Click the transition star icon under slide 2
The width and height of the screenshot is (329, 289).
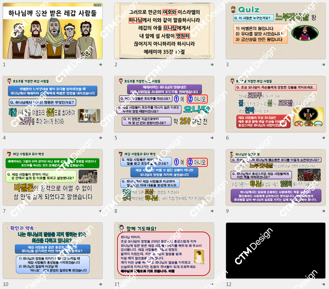pyautogui.click(x=212, y=65)
